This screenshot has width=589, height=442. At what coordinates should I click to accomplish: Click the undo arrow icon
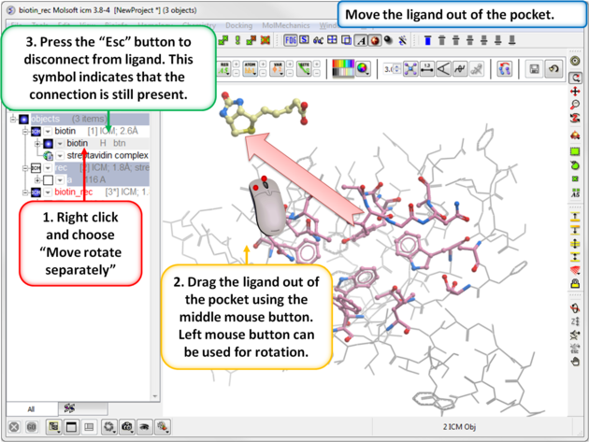click(554, 69)
